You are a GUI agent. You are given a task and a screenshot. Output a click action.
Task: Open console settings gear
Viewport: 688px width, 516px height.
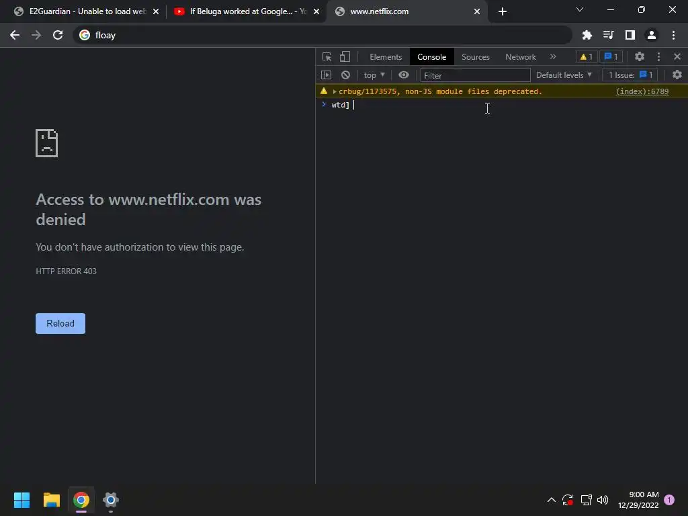pos(677,75)
